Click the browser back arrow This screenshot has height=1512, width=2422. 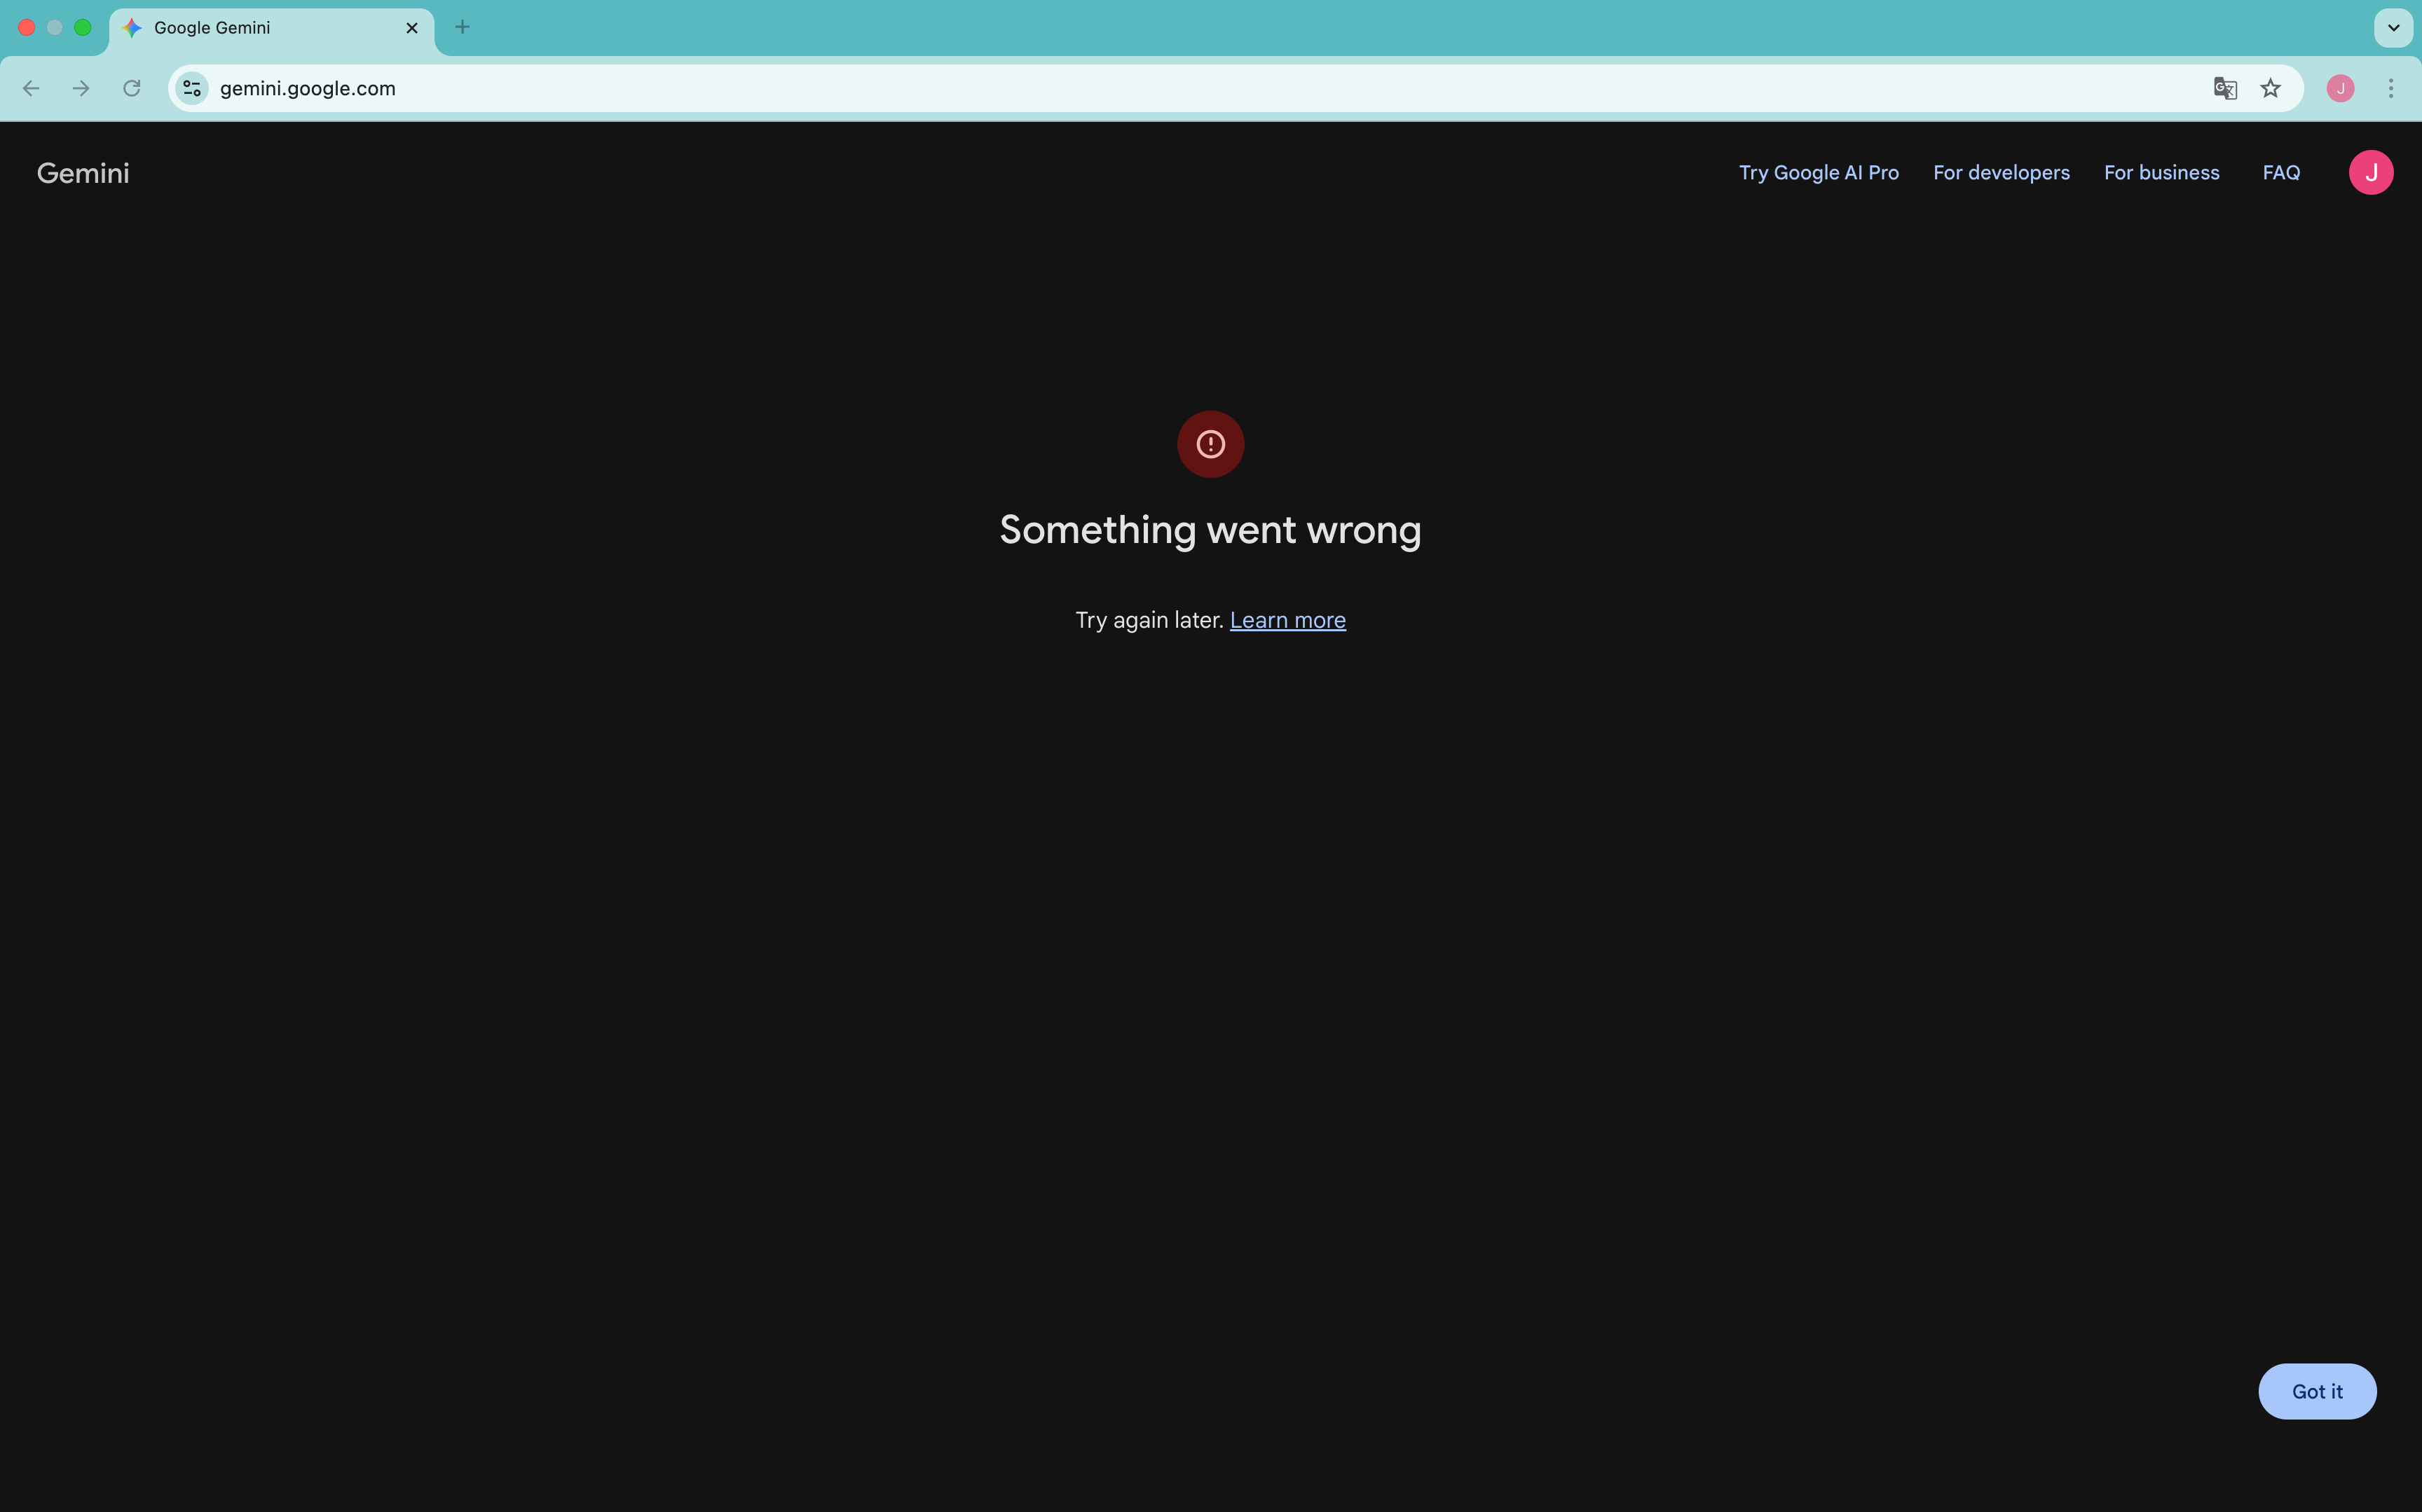pos(31,89)
